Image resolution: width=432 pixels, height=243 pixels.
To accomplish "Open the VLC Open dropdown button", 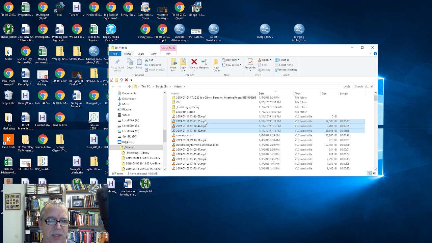I will point(265,60).
